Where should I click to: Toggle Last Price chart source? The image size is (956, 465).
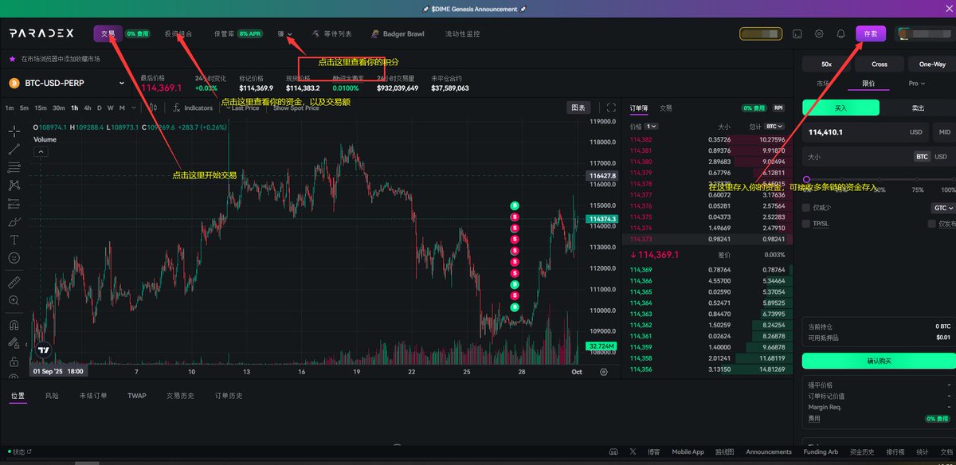(243, 107)
